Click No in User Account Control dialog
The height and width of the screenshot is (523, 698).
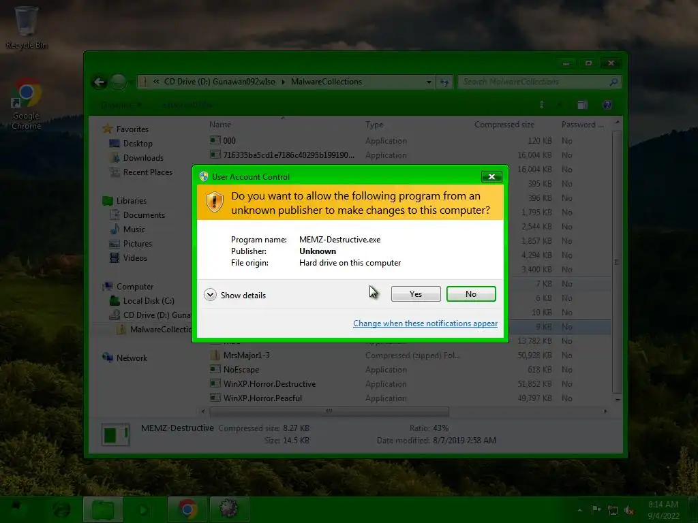click(x=471, y=294)
